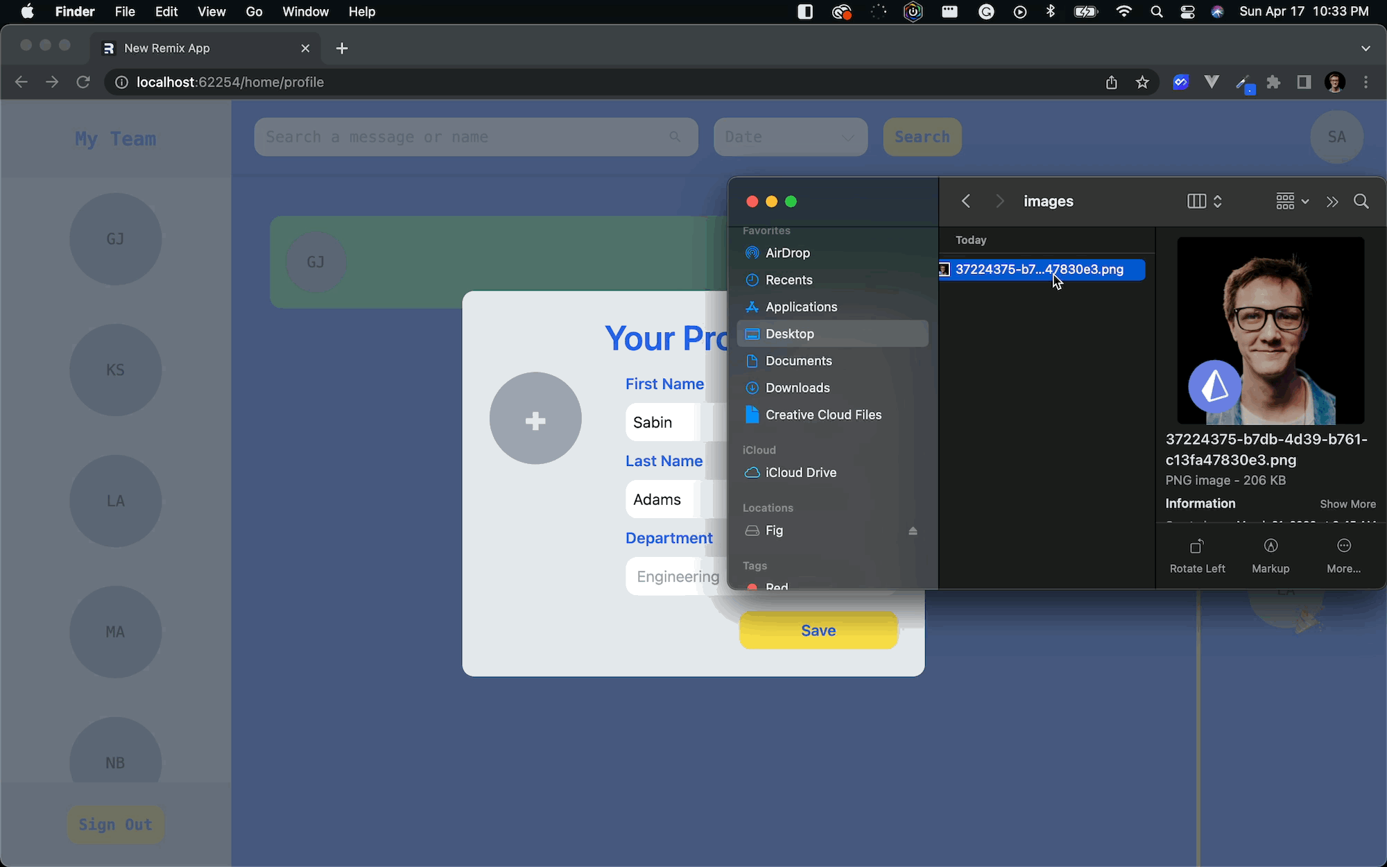Viewport: 1387px width, 867px height.
Task: Open Markup tool in preview pane
Action: [1270, 547]
